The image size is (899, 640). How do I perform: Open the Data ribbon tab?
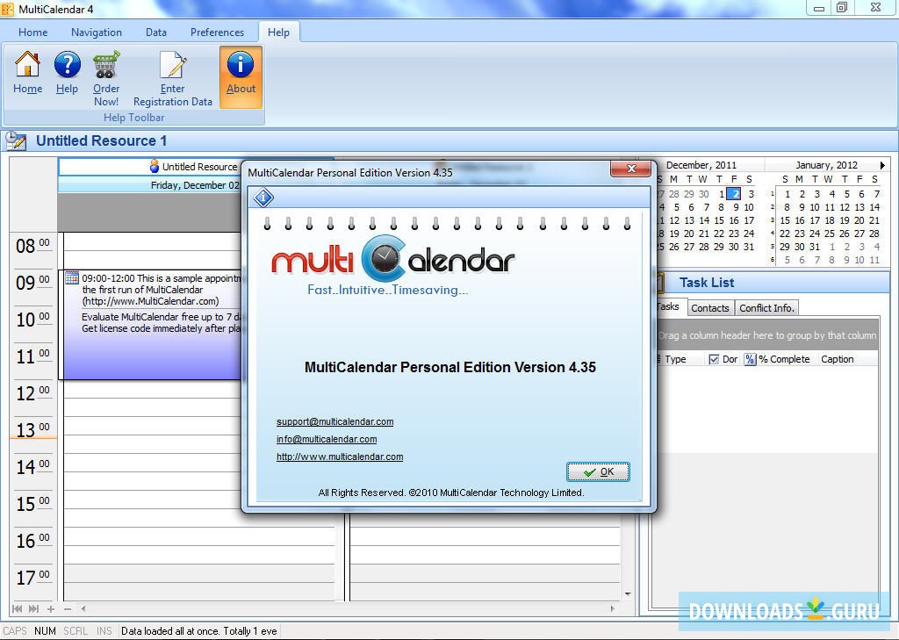pyautogui.click(x=156, y=32)
